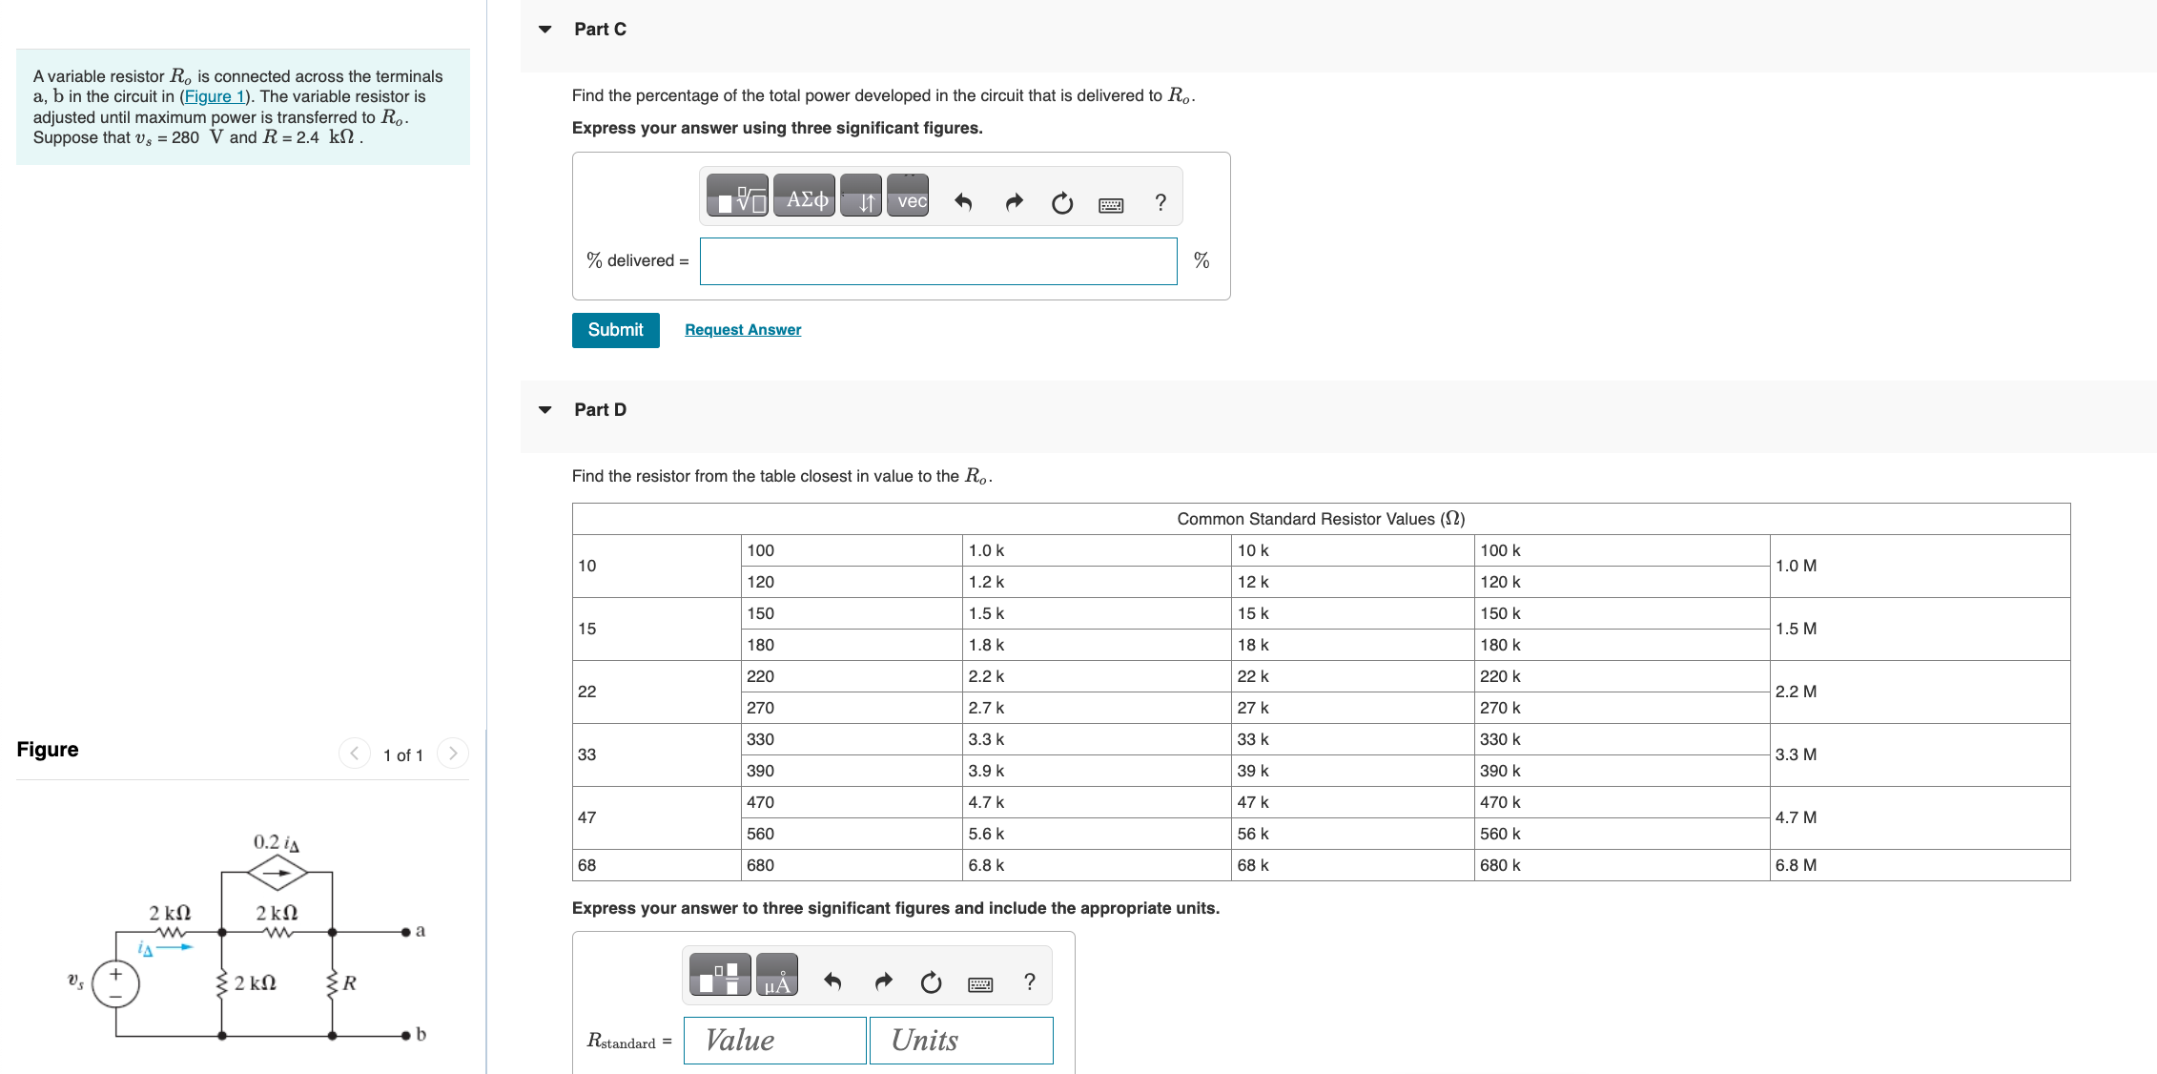2157x1074 pixels.
Task: Go to previous figure arrow
Action: (x=354, y=754)
